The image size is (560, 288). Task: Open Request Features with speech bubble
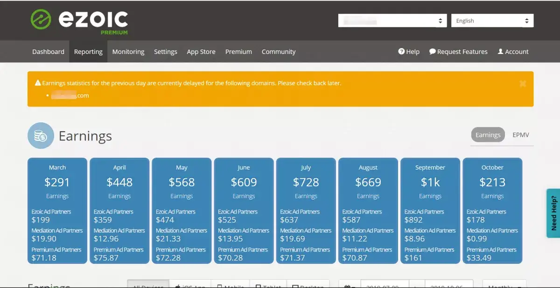458,52
